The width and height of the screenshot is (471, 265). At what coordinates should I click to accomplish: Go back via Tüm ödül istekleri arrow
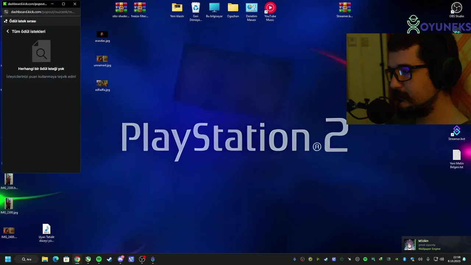[8, 31]
